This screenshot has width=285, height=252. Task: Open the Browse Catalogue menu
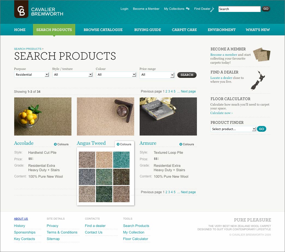pos(103,30)
